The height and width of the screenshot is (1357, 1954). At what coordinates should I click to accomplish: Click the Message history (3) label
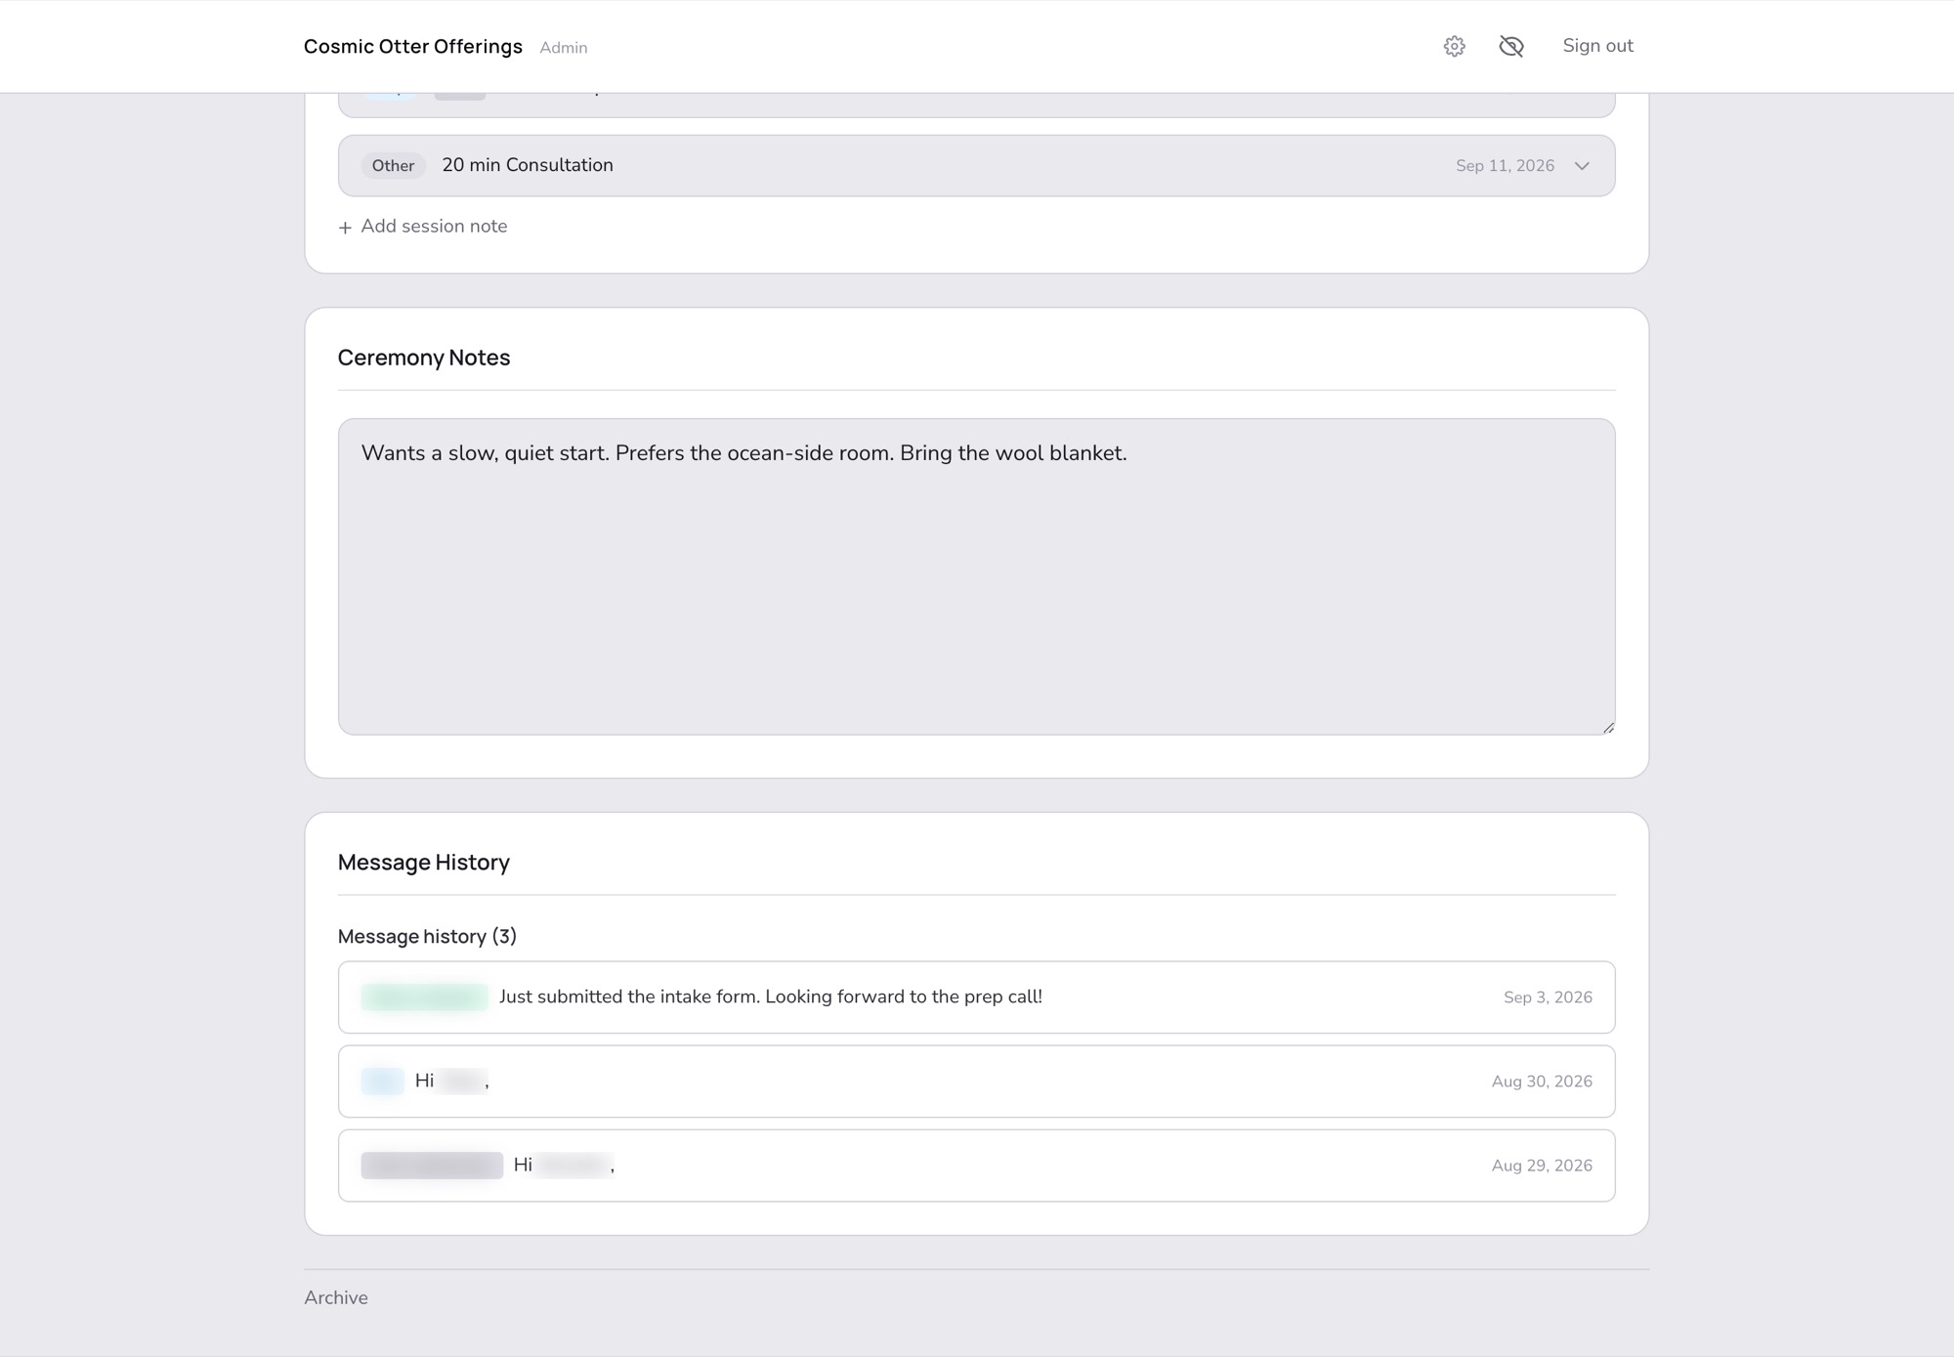(x=427, y=936)
